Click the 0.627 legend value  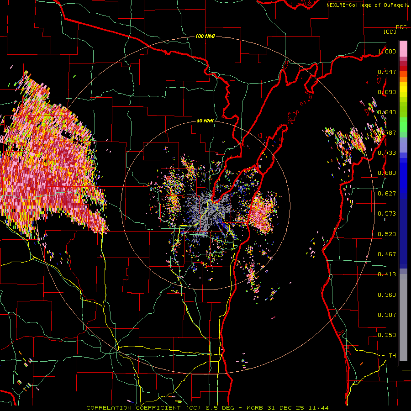[387, 194]
